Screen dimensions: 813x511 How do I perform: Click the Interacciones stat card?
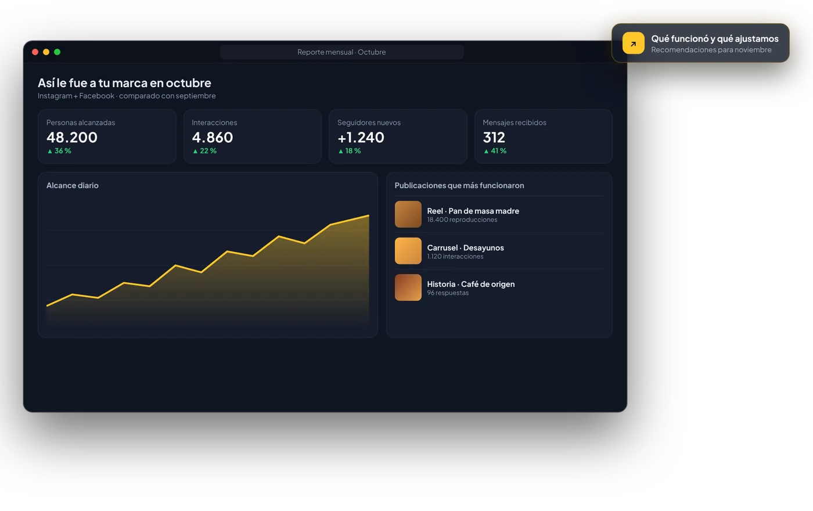pyautogui.click(x=253, y=136)
